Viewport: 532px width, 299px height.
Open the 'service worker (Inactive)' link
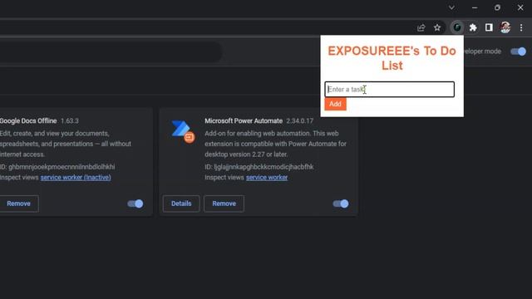pyautogui.click(x=76, y=177)
